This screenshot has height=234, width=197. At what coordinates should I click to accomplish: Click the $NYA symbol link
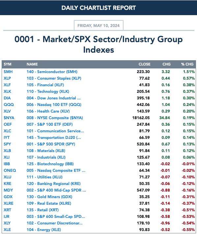[9, 118]
